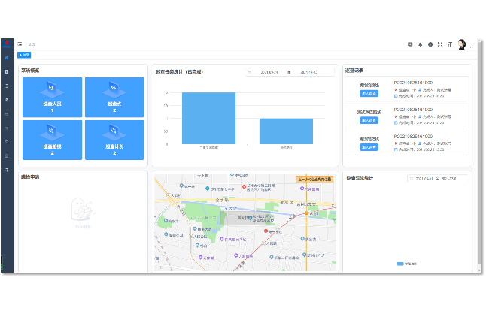Screen dimensions: 486x317
Task: Open the 检查人员 overview card
Action: tap(52, 97)
